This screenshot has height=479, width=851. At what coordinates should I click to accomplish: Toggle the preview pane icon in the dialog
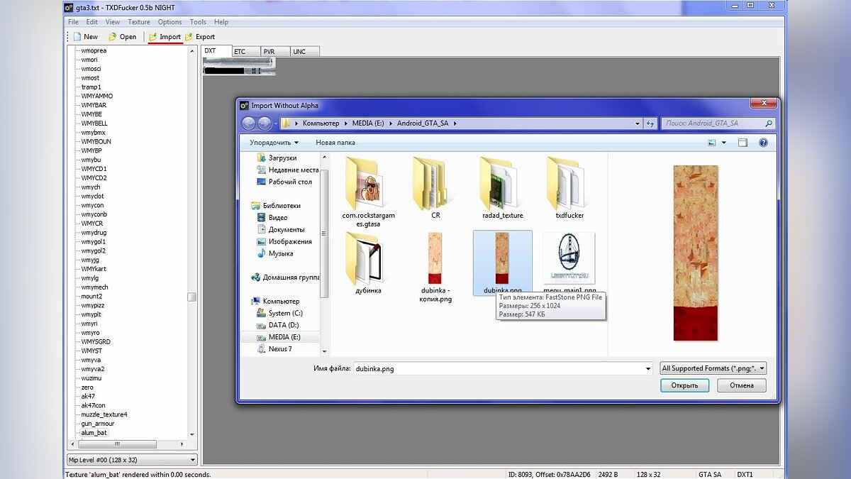tap(742, 143)
